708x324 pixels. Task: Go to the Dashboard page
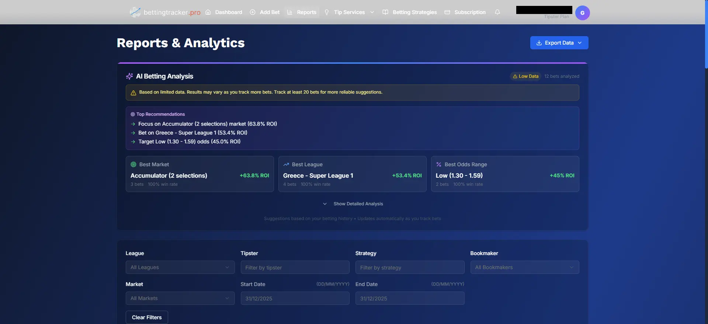pyautogui.click(x=224, y=12)
